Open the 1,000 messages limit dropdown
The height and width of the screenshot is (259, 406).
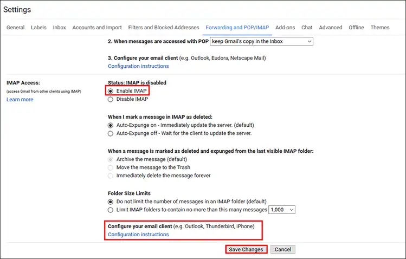(282, 210)
